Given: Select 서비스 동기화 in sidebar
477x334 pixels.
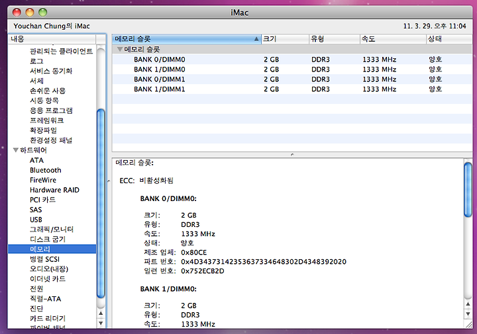Looking at the screenshot, I should [x=51, y=71].
